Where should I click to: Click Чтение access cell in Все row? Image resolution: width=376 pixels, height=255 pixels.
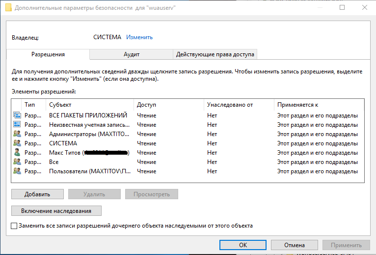point(146,162)
